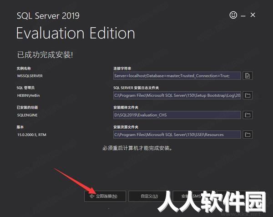Open SQL Server install log folder icon

[248, 95]
